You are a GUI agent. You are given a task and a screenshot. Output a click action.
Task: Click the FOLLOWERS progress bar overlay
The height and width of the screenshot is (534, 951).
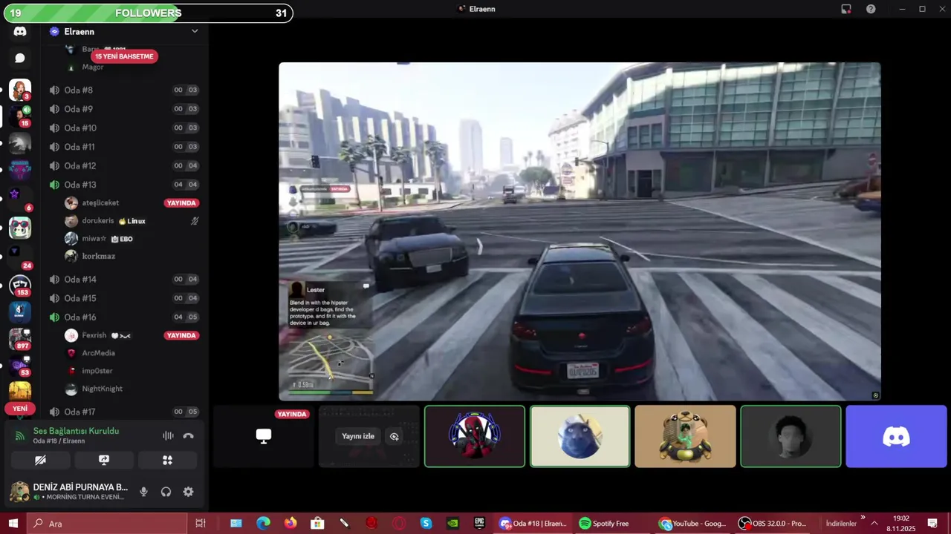pyautogui.click(x=148, y=13)
